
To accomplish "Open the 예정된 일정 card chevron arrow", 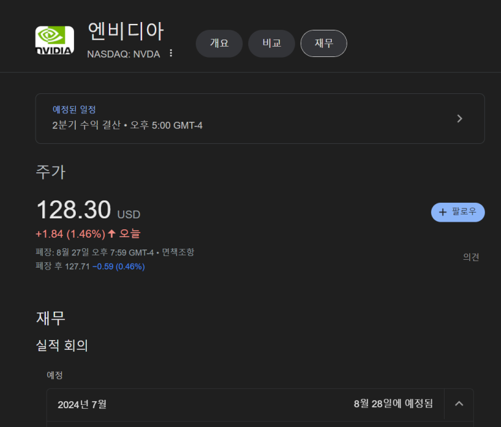I will click(x=460, y=119).
